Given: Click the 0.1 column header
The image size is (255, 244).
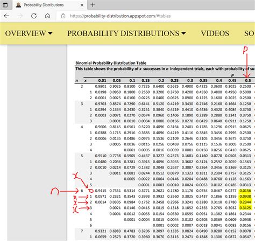Looking at the screenshot, I should click(x=132, y=80).
